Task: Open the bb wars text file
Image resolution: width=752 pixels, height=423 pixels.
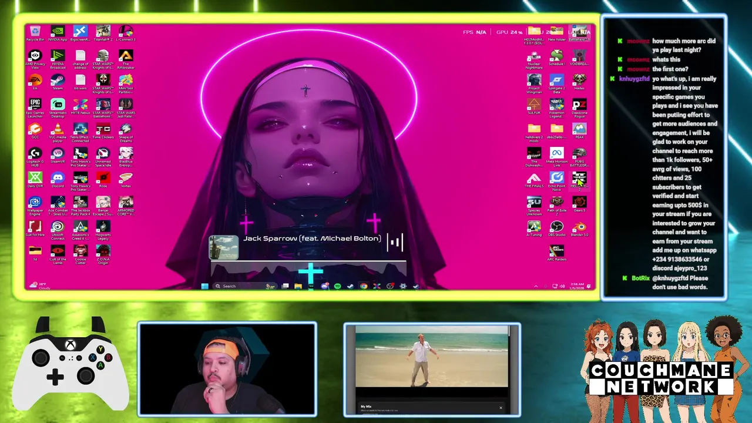Action: coord(80,82)
